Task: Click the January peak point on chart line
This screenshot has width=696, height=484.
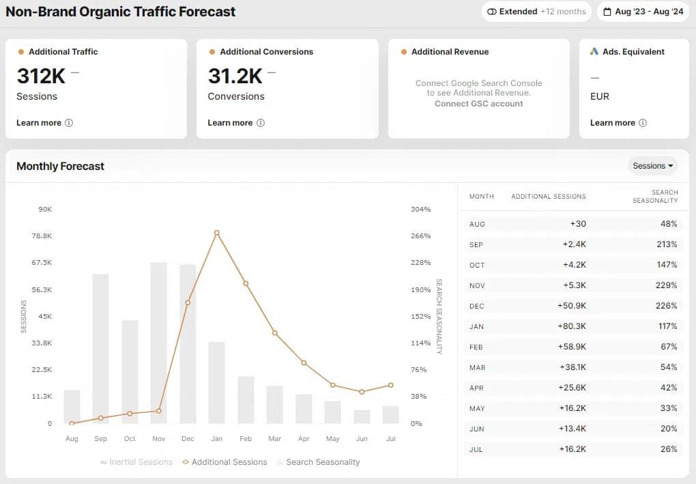Action: click(x=216, y=233)
